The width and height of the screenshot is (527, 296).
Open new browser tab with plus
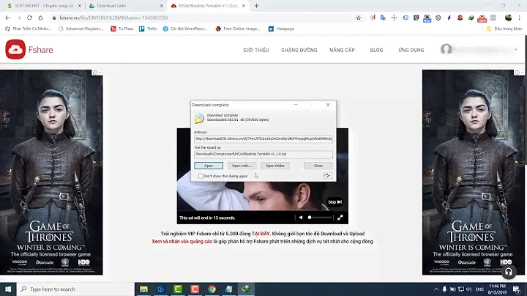point(256,5)
